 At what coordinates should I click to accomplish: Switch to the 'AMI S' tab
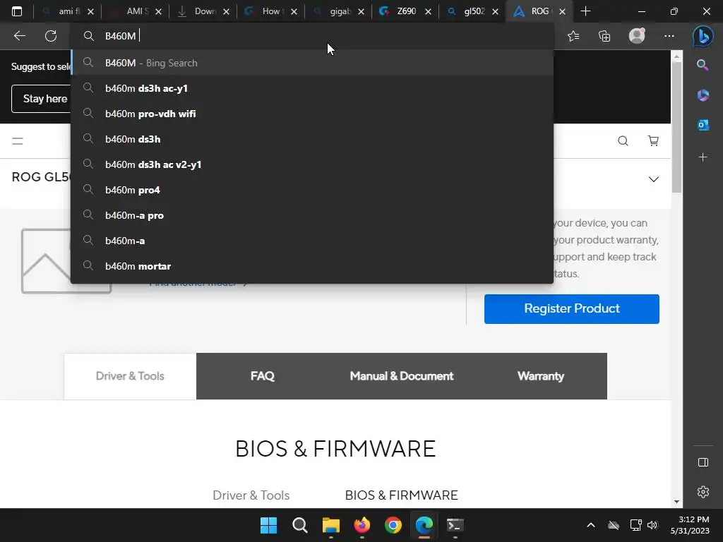[133, 11]
